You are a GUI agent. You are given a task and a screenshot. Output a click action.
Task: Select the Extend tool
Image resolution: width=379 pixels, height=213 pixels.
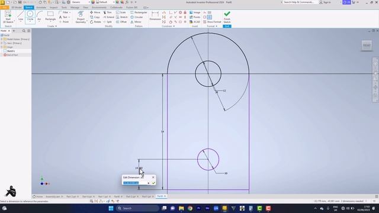tap(108, 17)
